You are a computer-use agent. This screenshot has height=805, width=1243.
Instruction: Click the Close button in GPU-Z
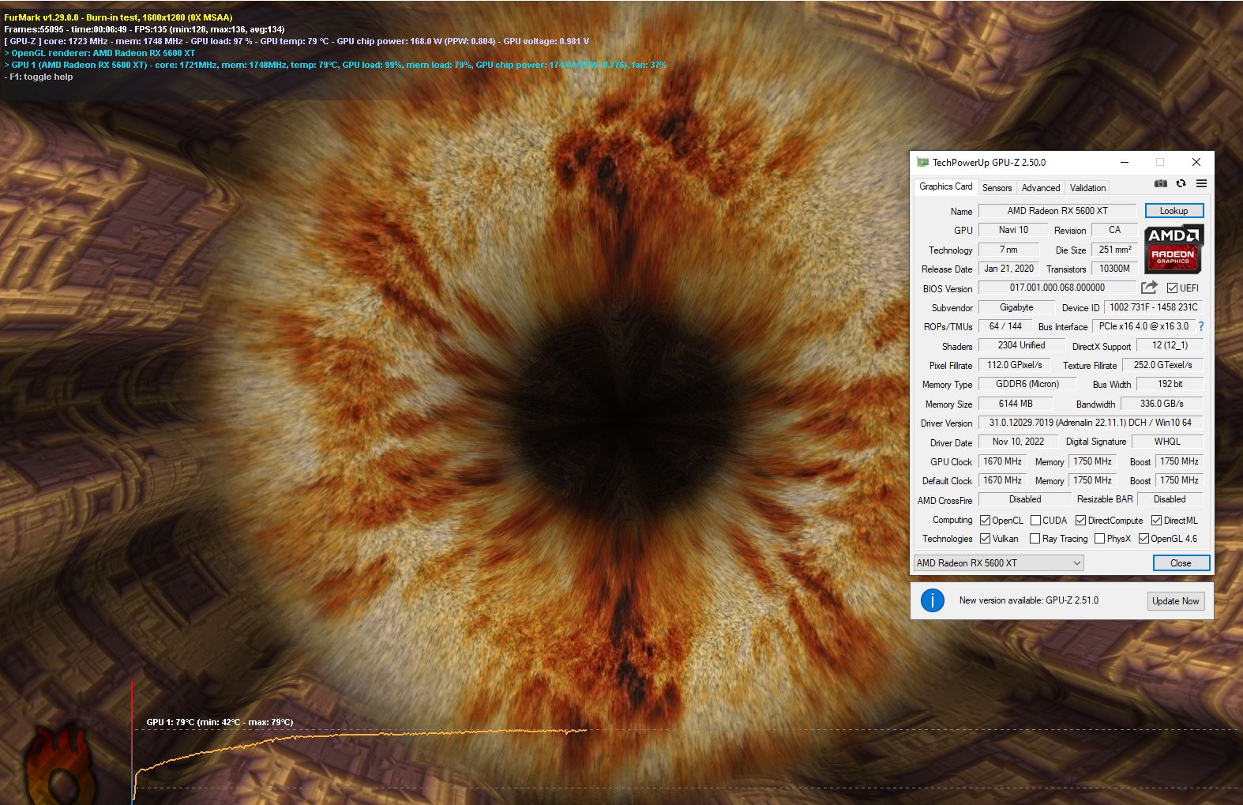pos(1181,563)
